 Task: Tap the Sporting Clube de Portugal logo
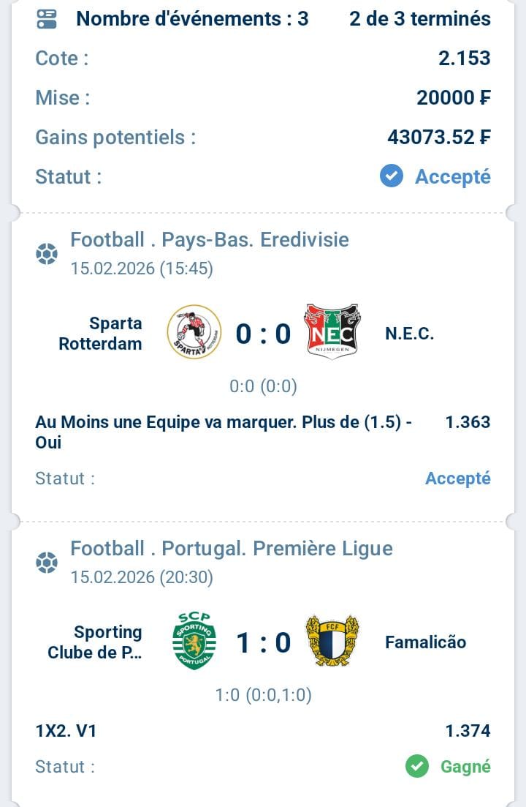pos(194,641)
